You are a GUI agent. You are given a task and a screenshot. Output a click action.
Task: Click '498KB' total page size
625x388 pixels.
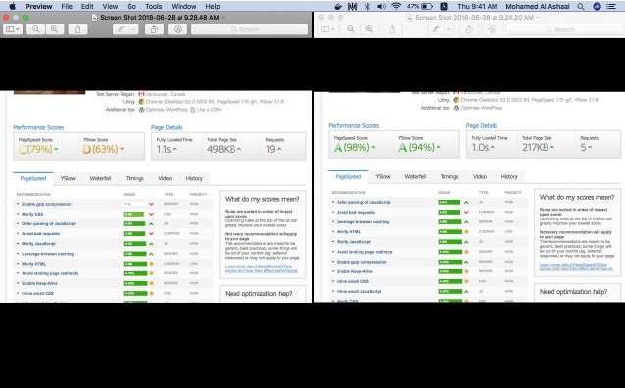click(x=221, y=149)
